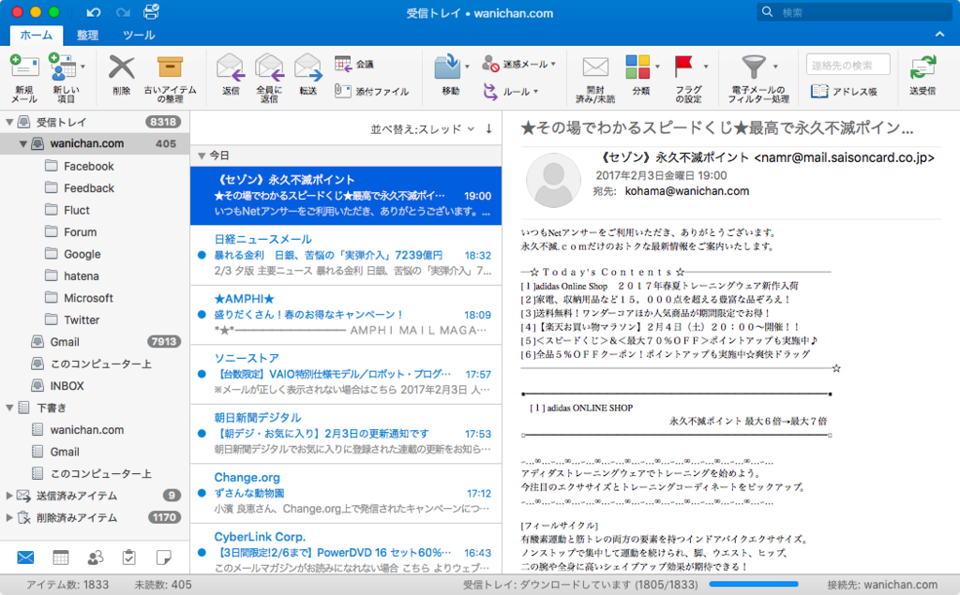Select the 整理 ribbon tab
960x595 pixels.
click(87, 35)
